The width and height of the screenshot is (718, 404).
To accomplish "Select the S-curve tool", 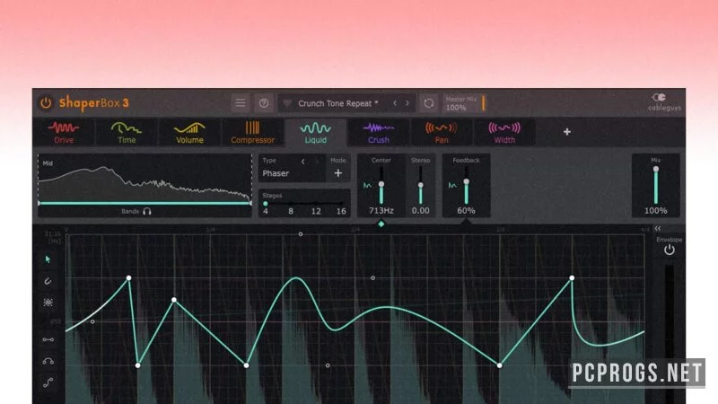I will tap(48, 382).
